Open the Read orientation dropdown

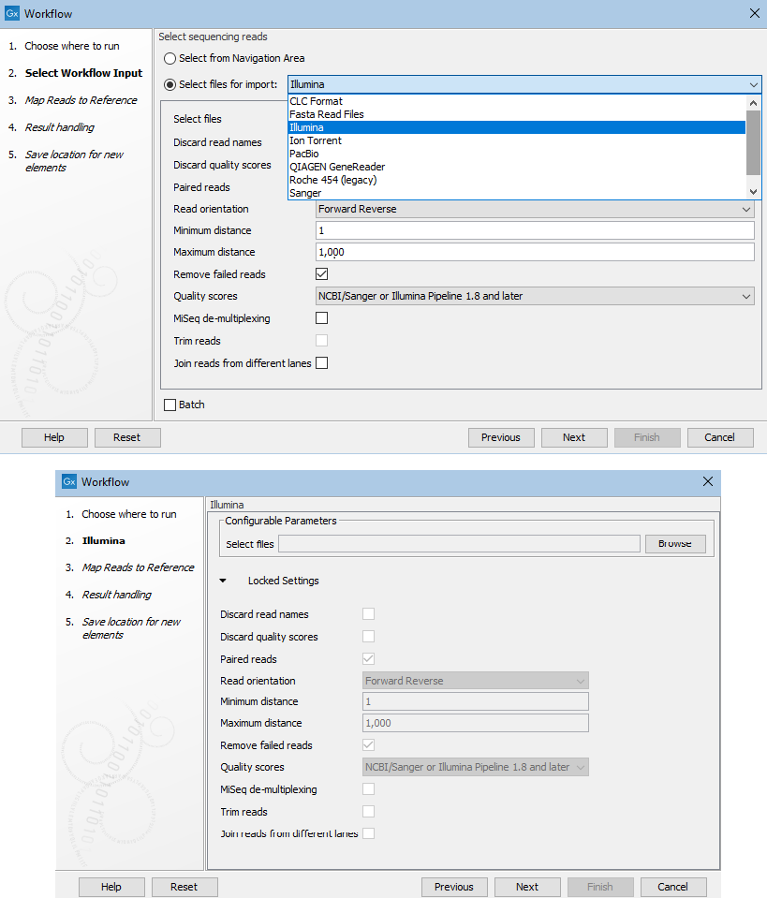(x=534, y=209)
